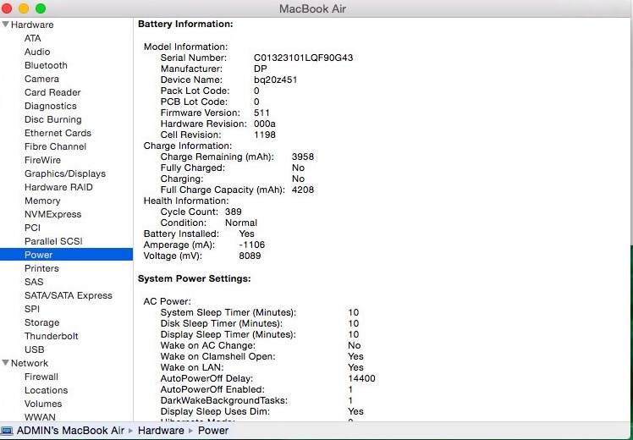Select Ethernet Cards entry

pos(58,133)
